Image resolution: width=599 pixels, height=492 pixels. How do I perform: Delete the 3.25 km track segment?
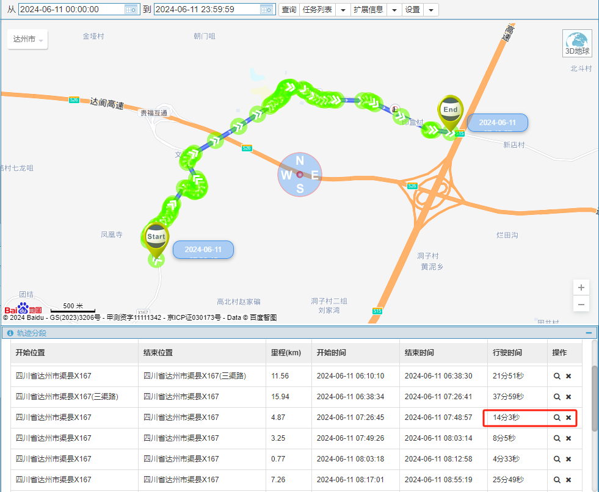point(568,438)
